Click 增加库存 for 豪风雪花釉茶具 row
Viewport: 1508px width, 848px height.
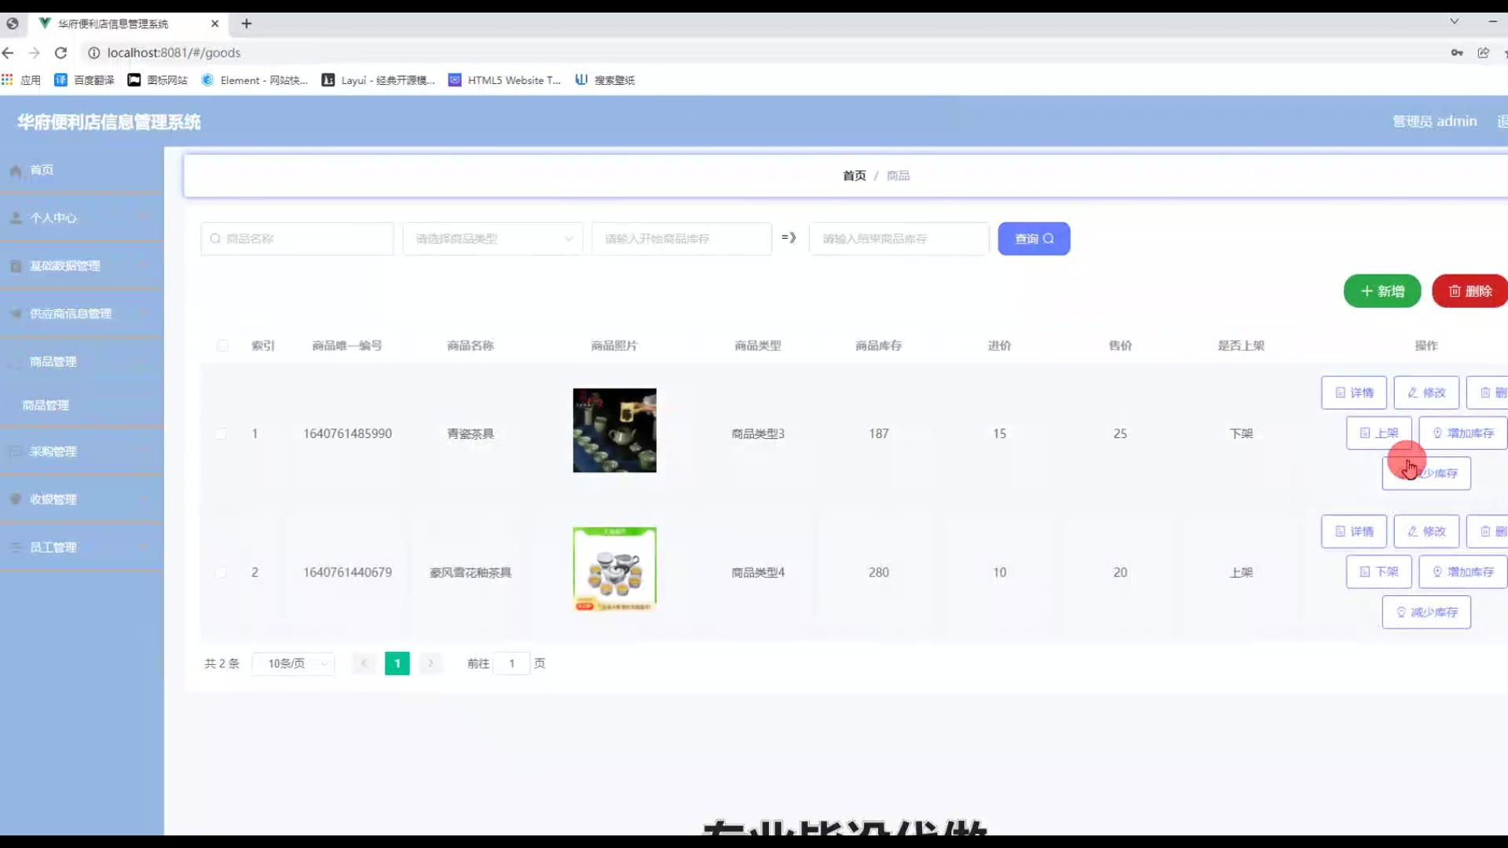click(1463, 572)
